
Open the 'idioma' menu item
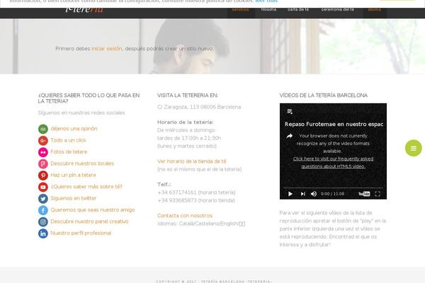[374, 9]
